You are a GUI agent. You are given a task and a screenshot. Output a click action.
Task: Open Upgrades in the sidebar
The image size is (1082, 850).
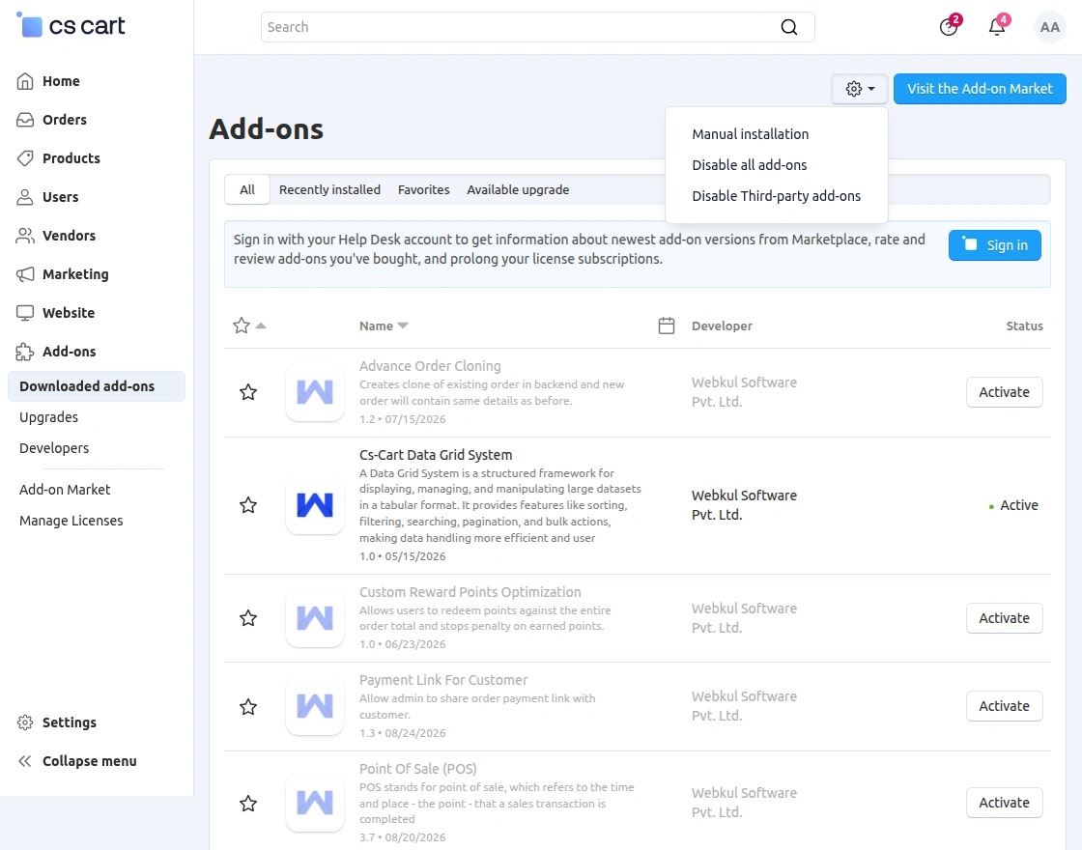[x=48, y=417]
